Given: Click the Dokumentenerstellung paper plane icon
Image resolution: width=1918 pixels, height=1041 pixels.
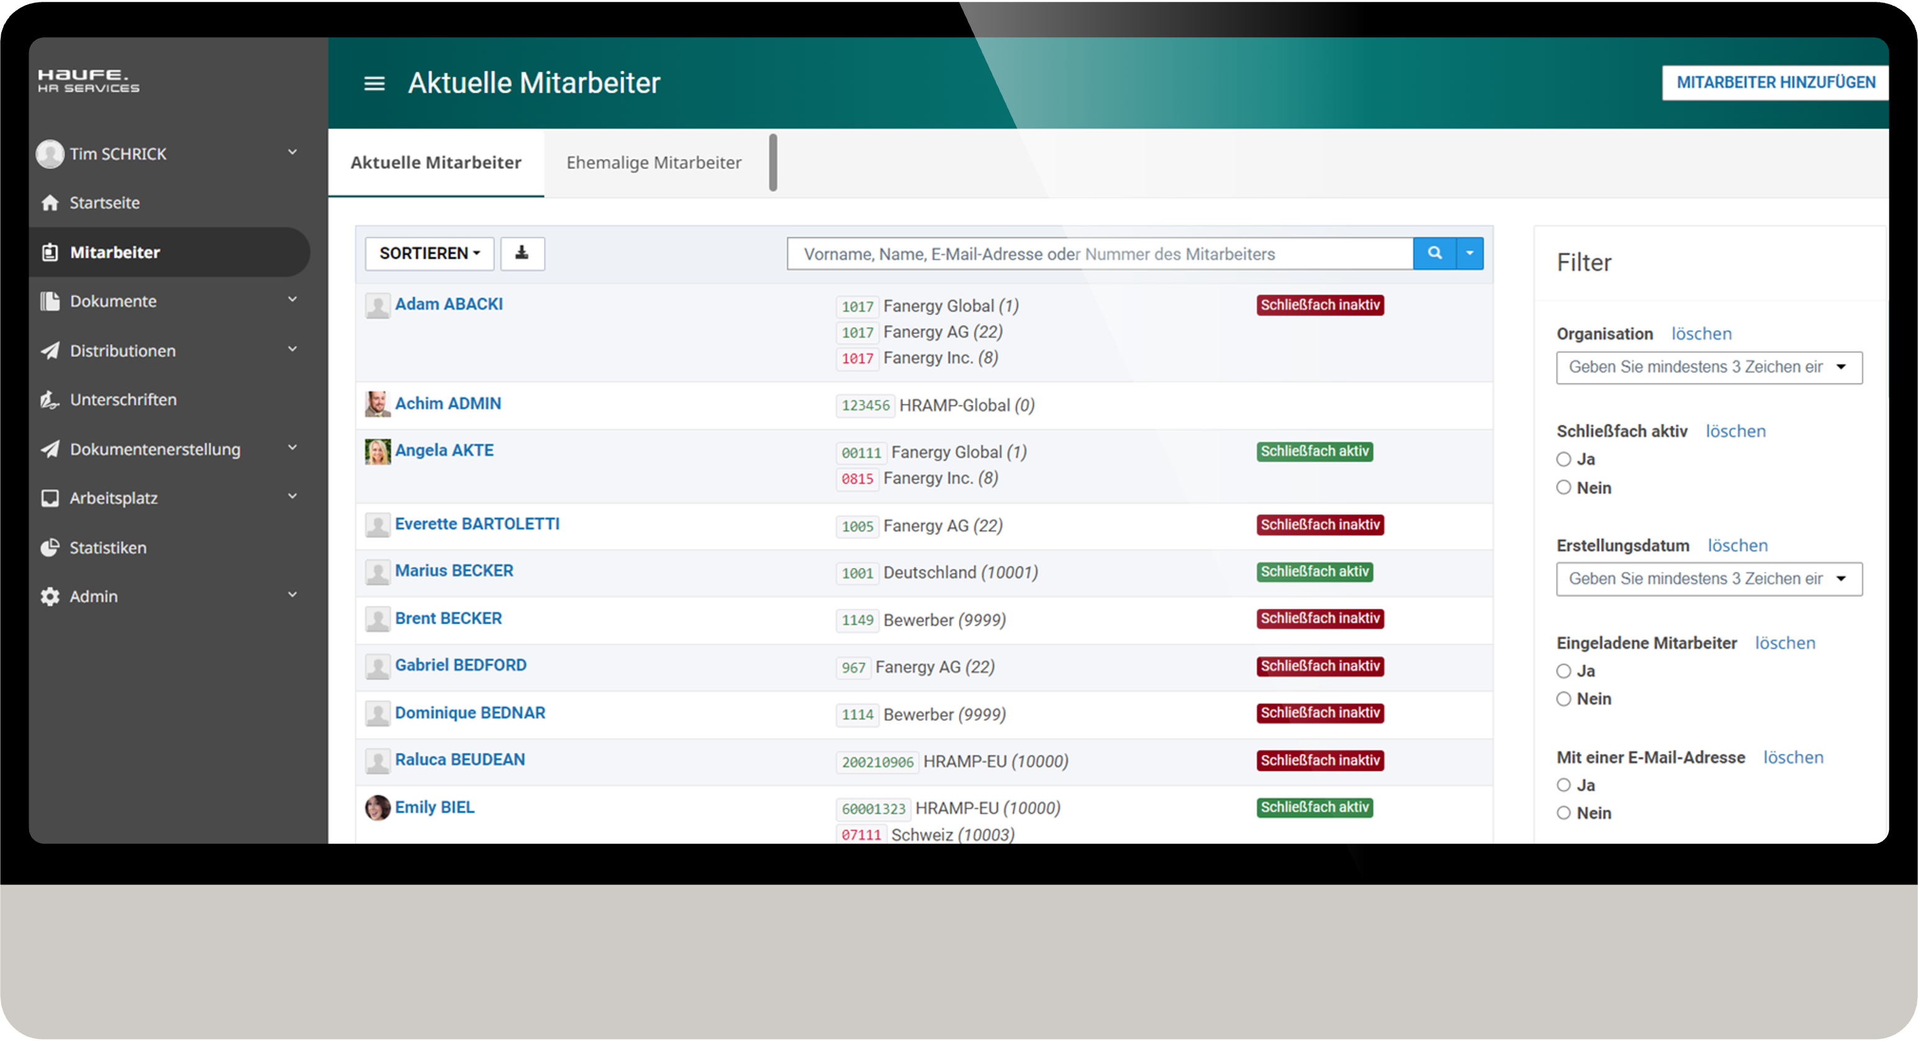Looking at the screenshot, I should (50, 449).
